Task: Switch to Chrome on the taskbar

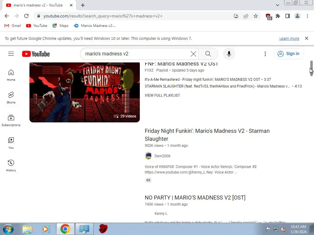Action: click(65, 229)
